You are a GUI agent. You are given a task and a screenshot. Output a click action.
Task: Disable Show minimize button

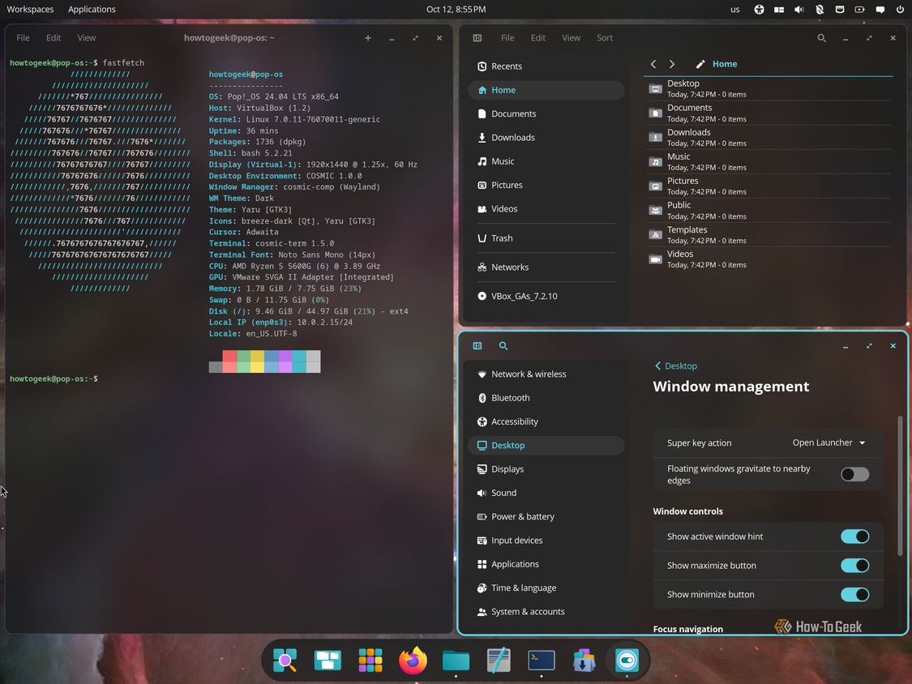pos(854,594)
